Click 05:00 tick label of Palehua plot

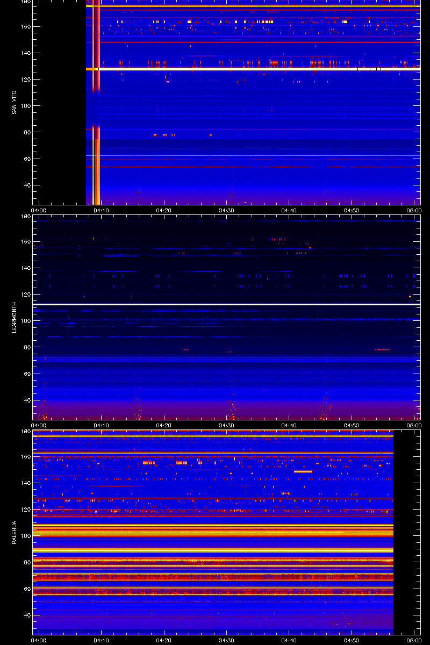click(414, 640)
